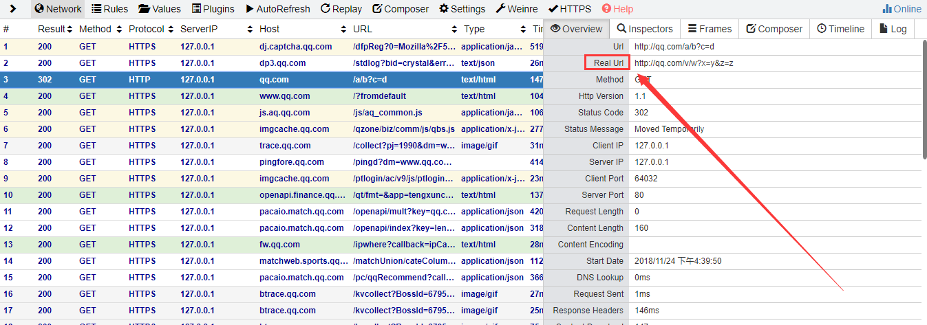Switch to the Frames tab

tap(710, 29)
